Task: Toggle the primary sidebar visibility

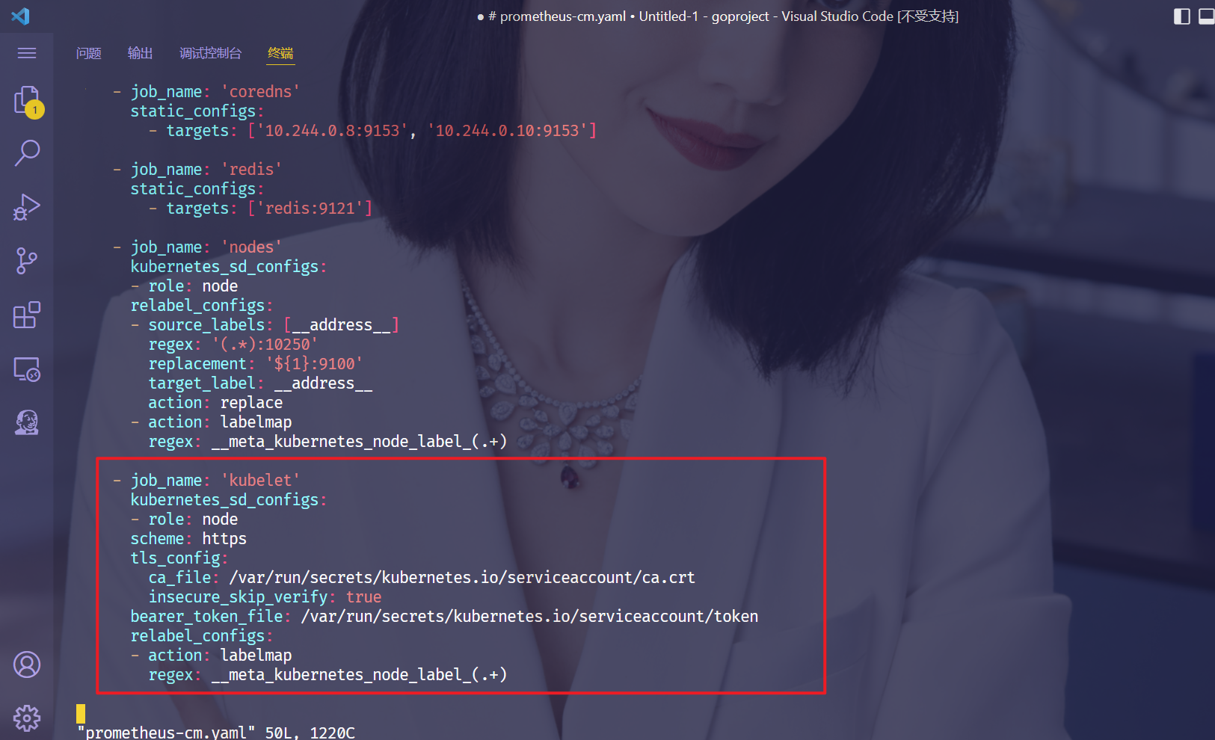Action: (x=1181, y=16)
